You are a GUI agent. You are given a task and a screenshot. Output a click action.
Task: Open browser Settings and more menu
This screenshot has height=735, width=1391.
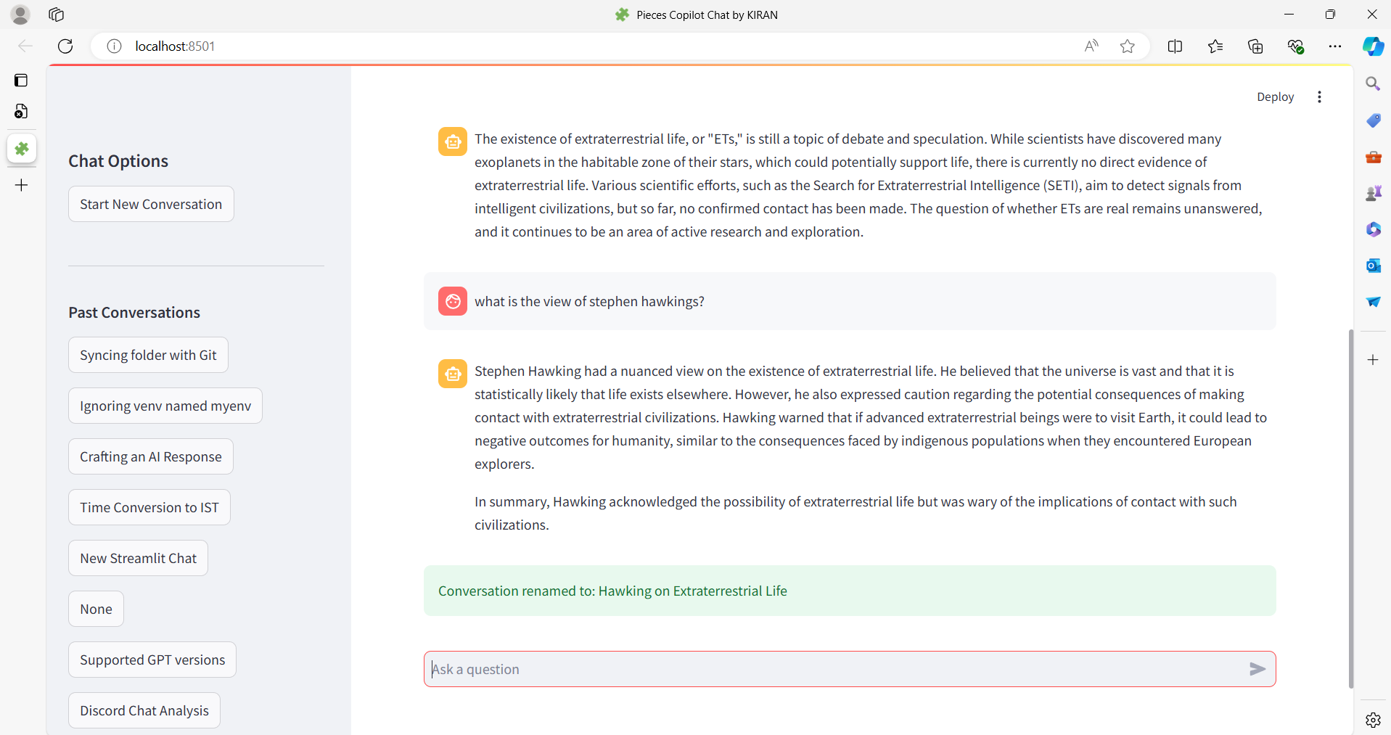pyautogui.click(x=1335, y=46)
